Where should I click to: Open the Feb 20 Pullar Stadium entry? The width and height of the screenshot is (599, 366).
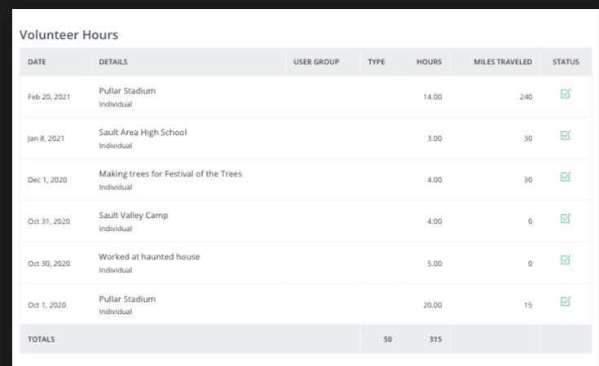point(127,91)
